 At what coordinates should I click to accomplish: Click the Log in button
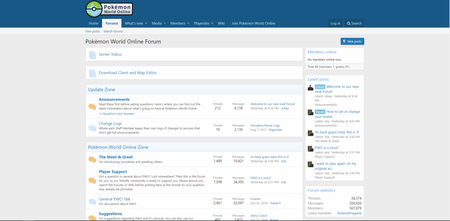pyautogui.click(x=335, y=24)
